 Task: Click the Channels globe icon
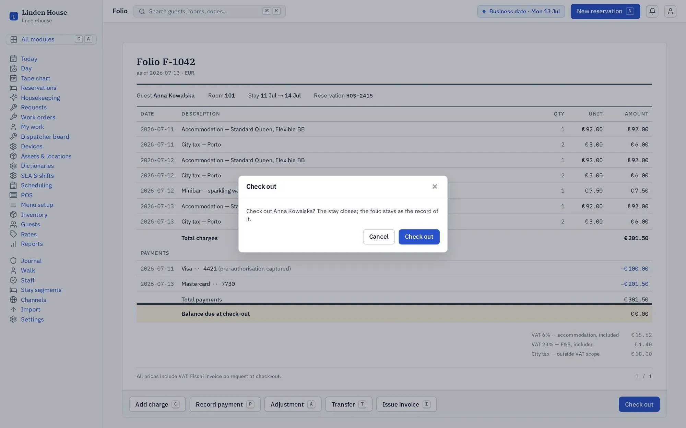(13, 300)
